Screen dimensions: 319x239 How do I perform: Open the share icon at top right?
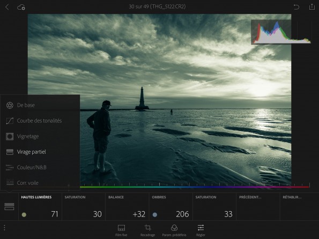[x=312, y=7]
